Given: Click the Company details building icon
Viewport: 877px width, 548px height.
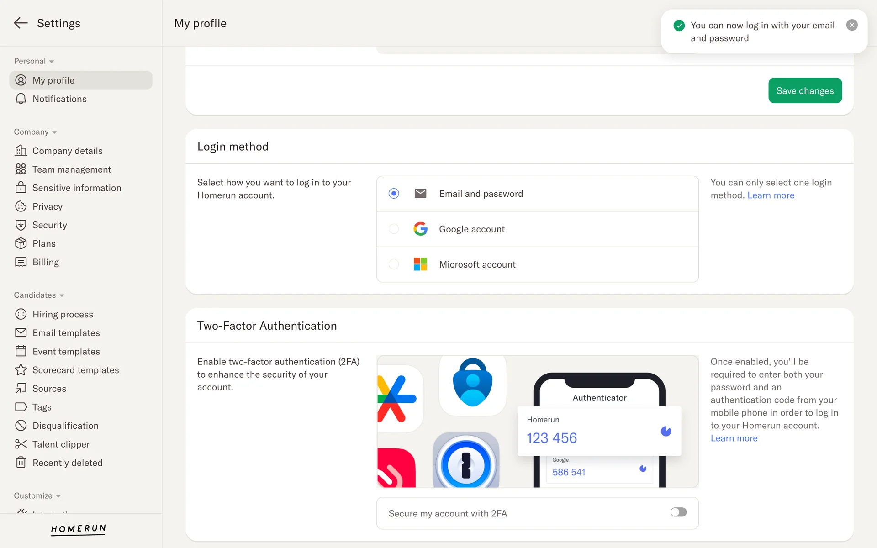Looking at the screenshot, I should pyautogui.click(x=21, y=151).
